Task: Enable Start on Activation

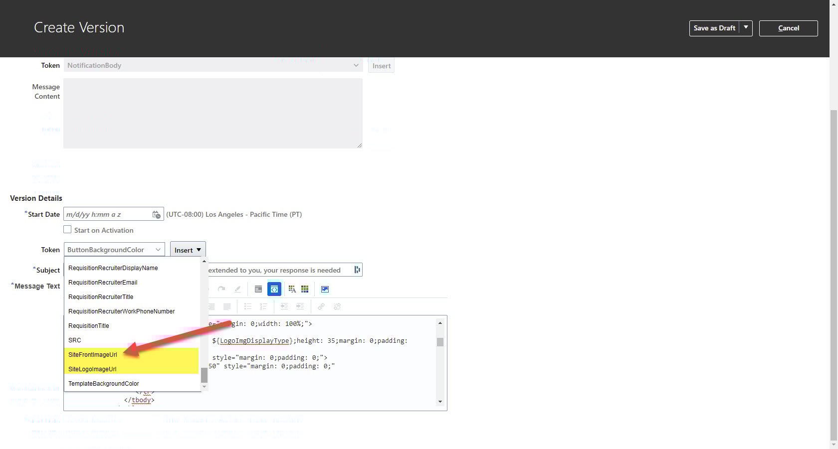Action: click(67, 229)
